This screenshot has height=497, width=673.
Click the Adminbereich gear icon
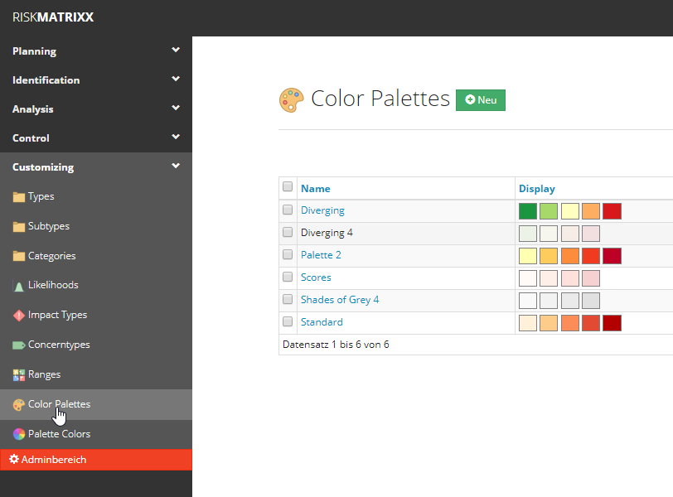coord(14,459)
